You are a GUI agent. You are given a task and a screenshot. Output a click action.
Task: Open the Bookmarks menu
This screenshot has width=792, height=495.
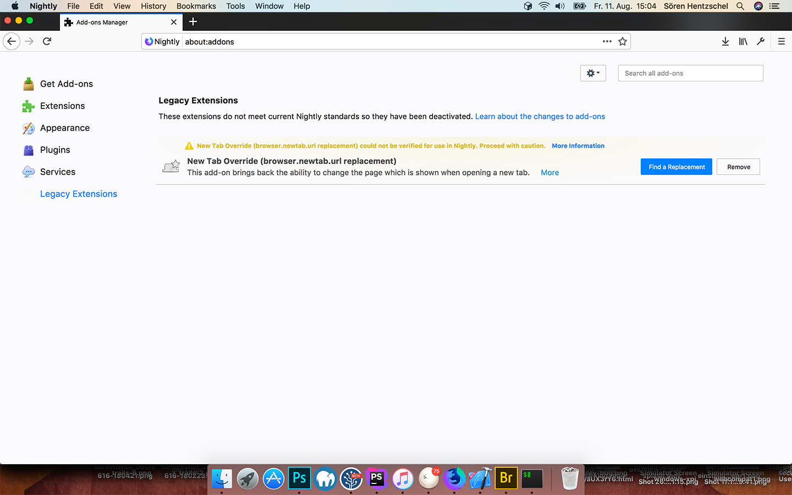[196, 6]
